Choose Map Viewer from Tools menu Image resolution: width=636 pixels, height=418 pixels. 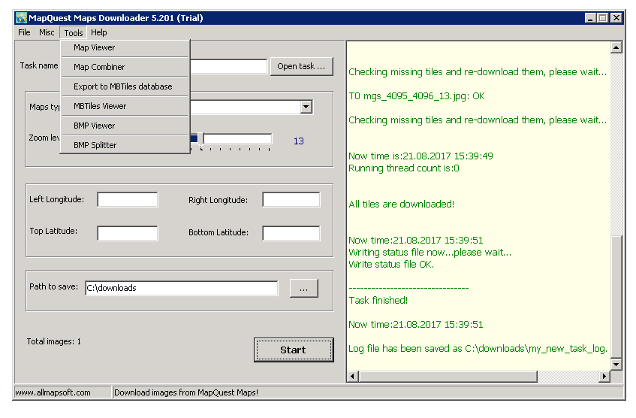tap(125, 47)
